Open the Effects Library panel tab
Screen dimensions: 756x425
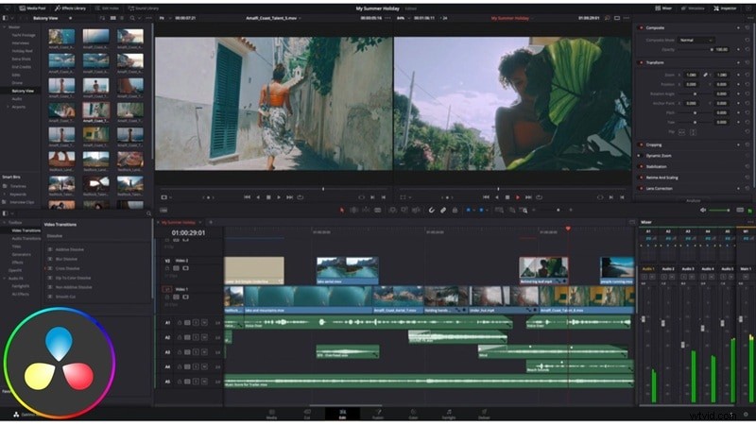coord(70,8)
